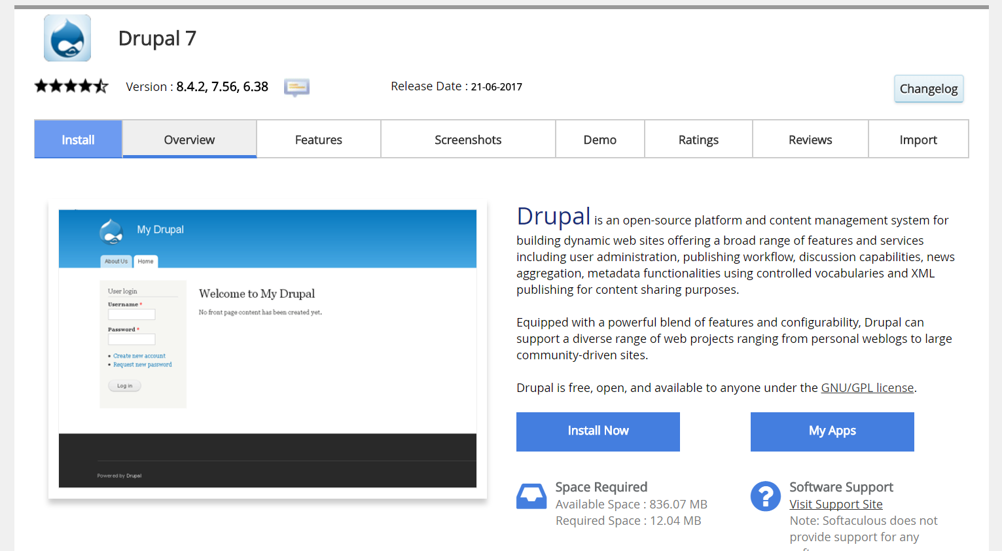Open the Ratings tab
The width and height of the screenshot is (1002, 551).
pos(698,139)
